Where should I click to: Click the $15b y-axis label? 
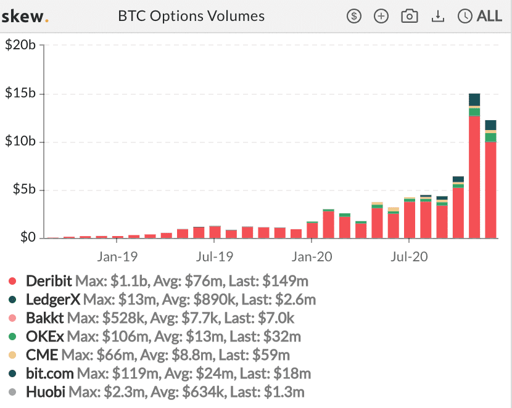pyautogui.click(x=20, y=93)
